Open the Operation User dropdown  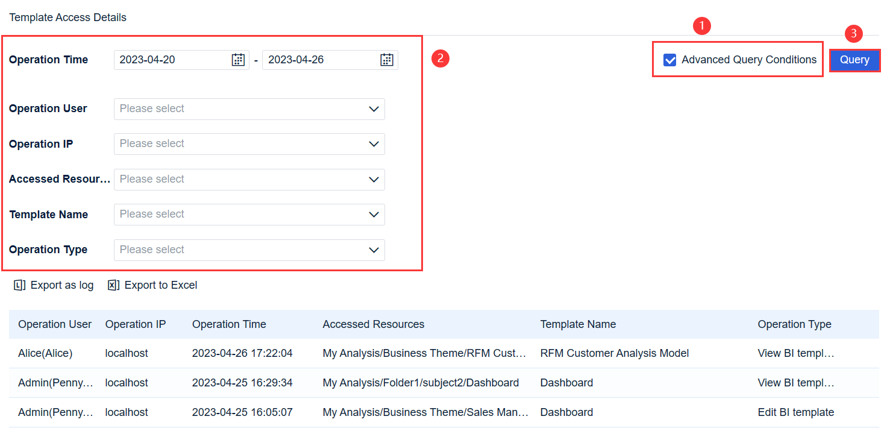pos(249,109)
